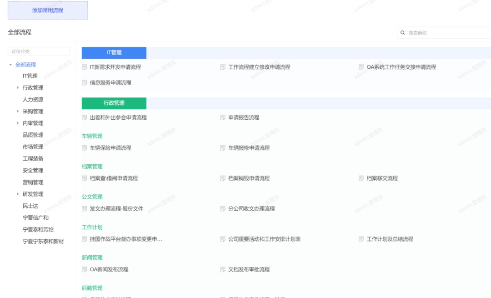Expand the 研发管理 category arrow
491x298 pixels.
[x=18, y=194]
